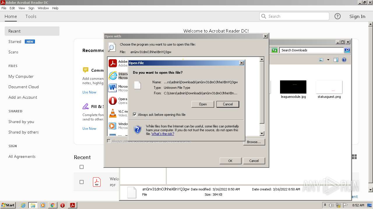Select Scans in sidebar
Image resolution: width=373 pixels, height=209 pixels.
point(13,52)
